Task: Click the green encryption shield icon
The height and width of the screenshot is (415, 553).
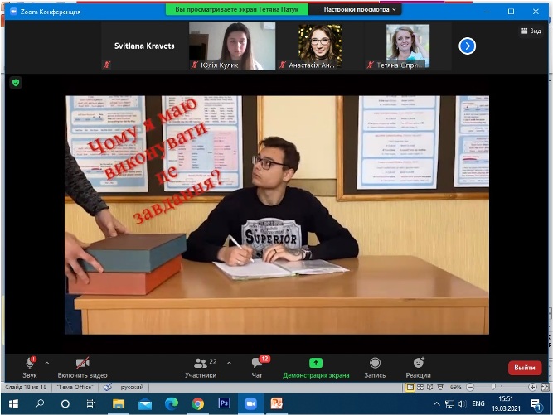Action: [x=16, y=82]
